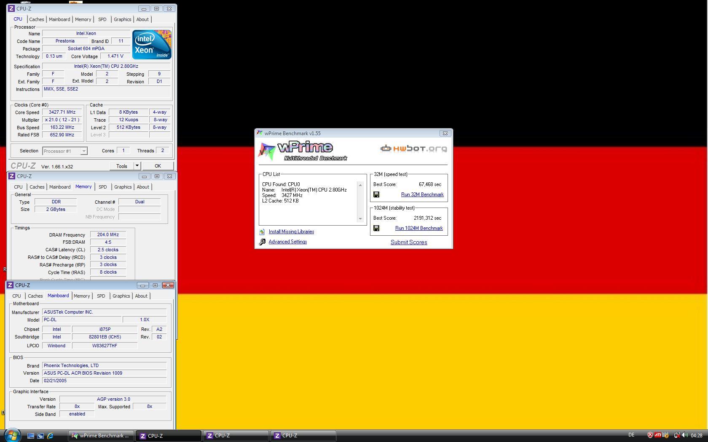
Task: Open SPD tab in top CPU-Z window
Action: [x=102, y=19]
